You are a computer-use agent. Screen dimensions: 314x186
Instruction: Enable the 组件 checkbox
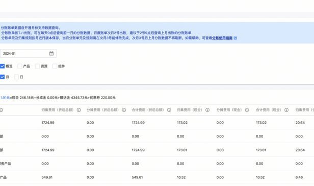tap(55, 66)
